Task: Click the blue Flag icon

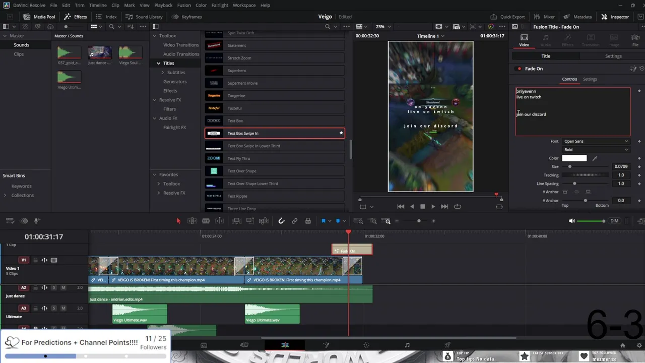Action: tap(324, 221)
